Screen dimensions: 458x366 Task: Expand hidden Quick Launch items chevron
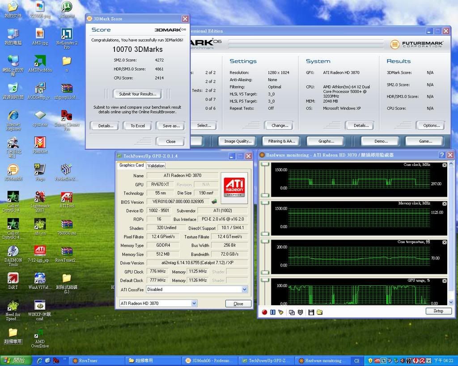pos(64,359)
